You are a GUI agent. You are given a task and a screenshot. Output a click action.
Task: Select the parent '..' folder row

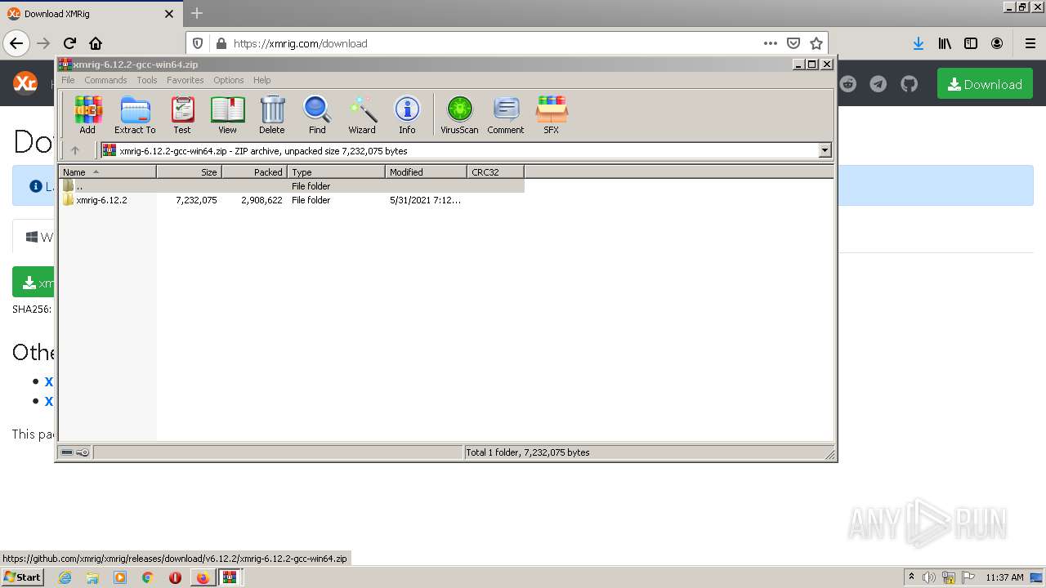click(292, 186)
